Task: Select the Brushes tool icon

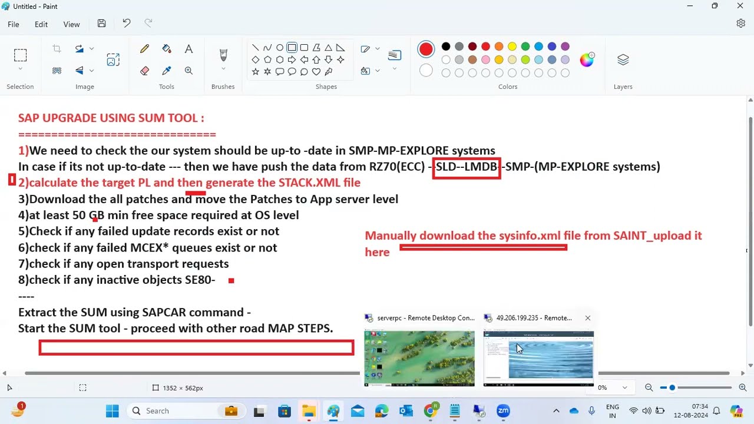Action: click(223, 55)
